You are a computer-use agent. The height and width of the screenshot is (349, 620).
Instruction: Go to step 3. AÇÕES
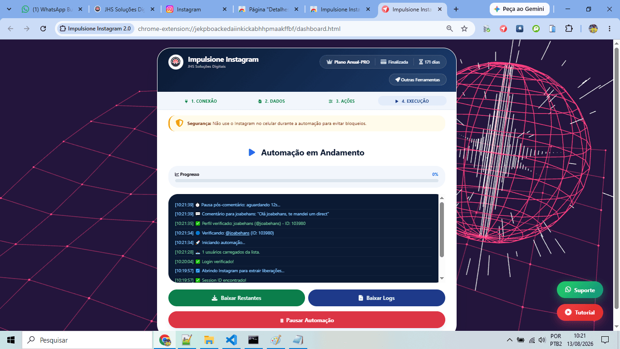(x=341, y=101)
